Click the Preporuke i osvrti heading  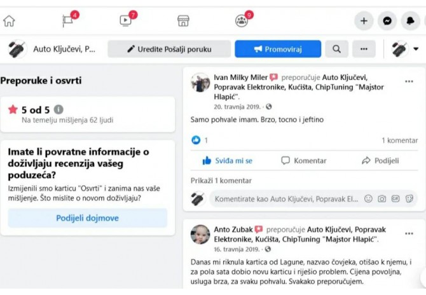tap(41, 81)
